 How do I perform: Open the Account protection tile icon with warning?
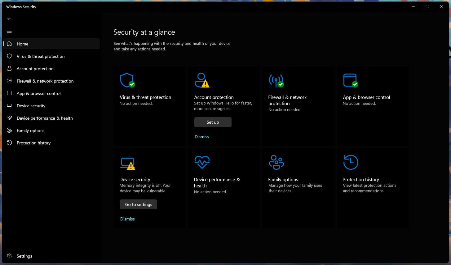click(202, 80)
